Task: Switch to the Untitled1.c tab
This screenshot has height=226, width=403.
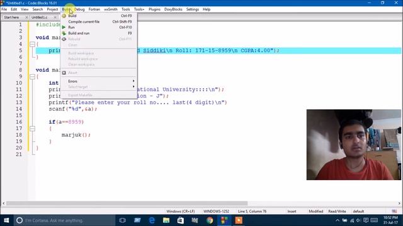Action: [40, 18]
